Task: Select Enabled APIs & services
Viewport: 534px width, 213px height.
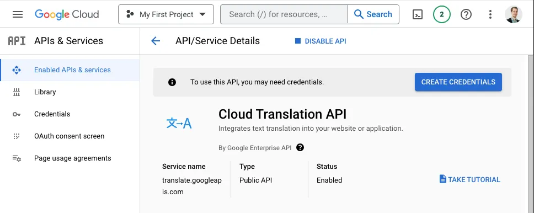Action: pyautogui.click(x=70, y=70)
